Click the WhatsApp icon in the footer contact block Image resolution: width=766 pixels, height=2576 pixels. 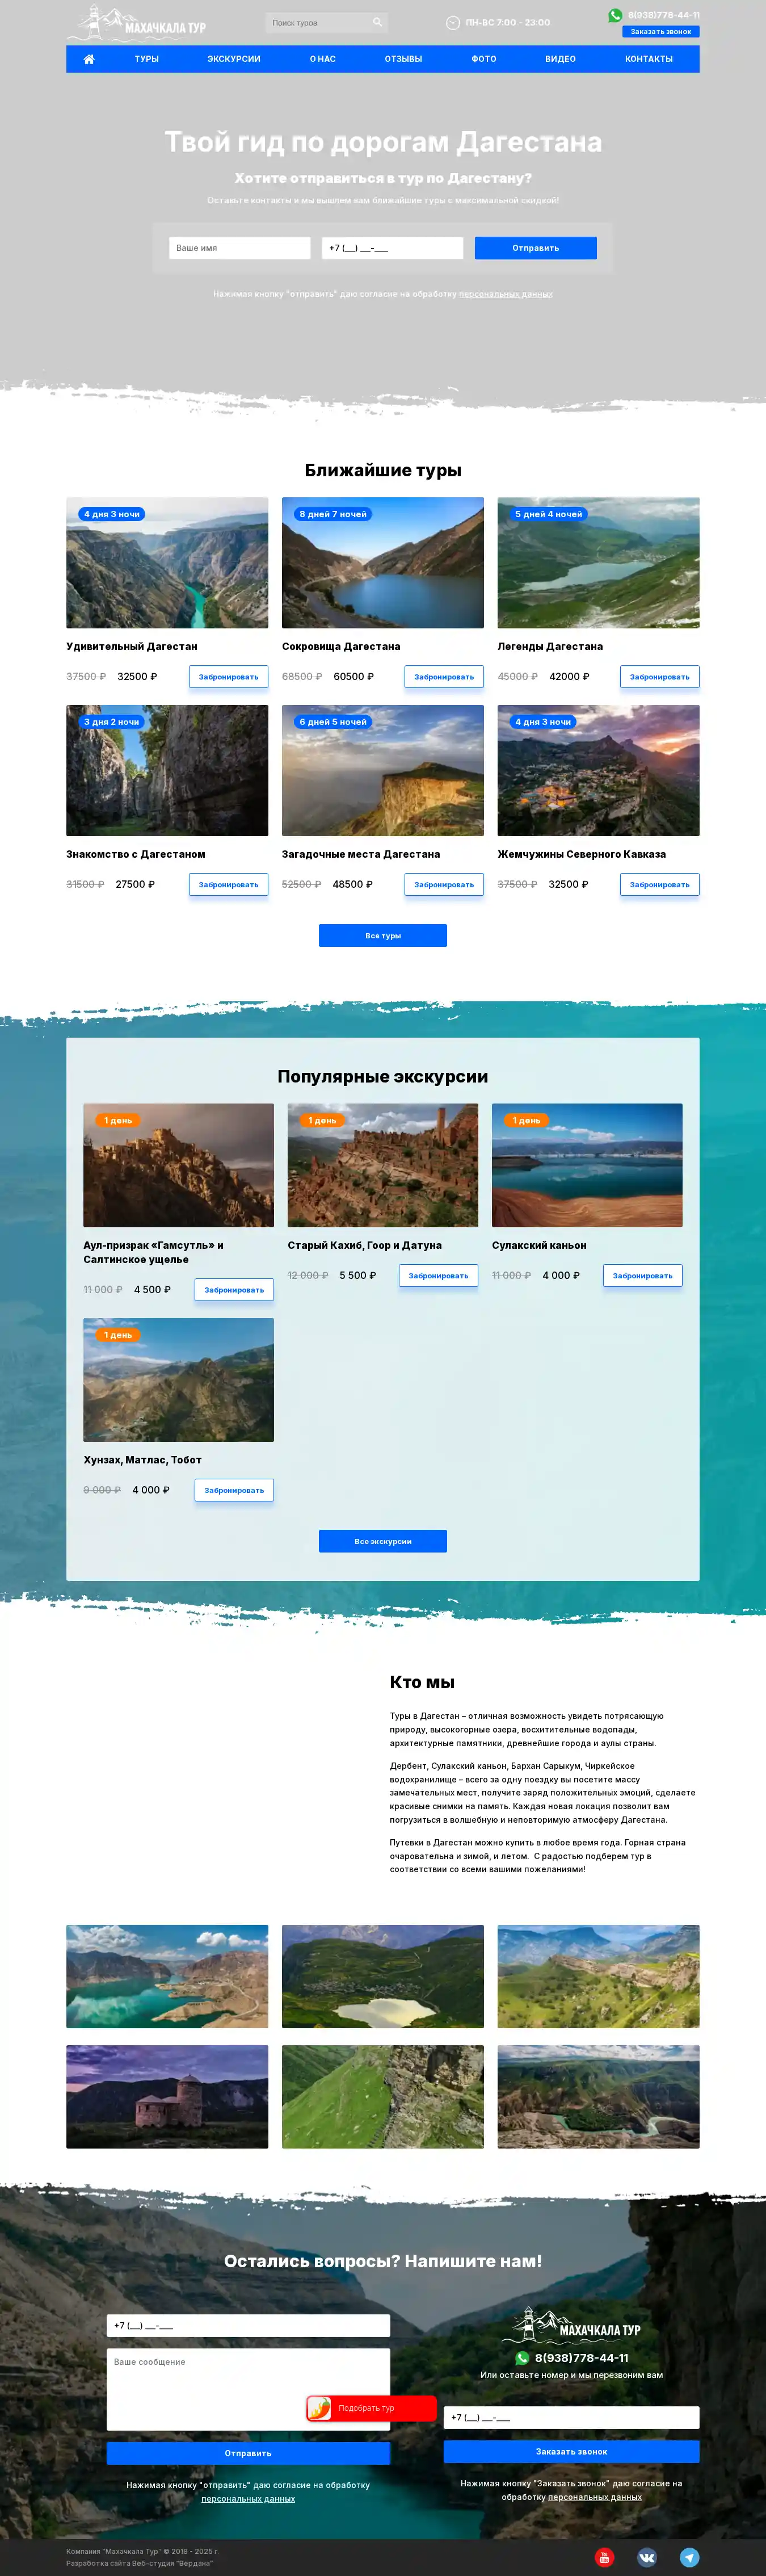(522, 2358)
